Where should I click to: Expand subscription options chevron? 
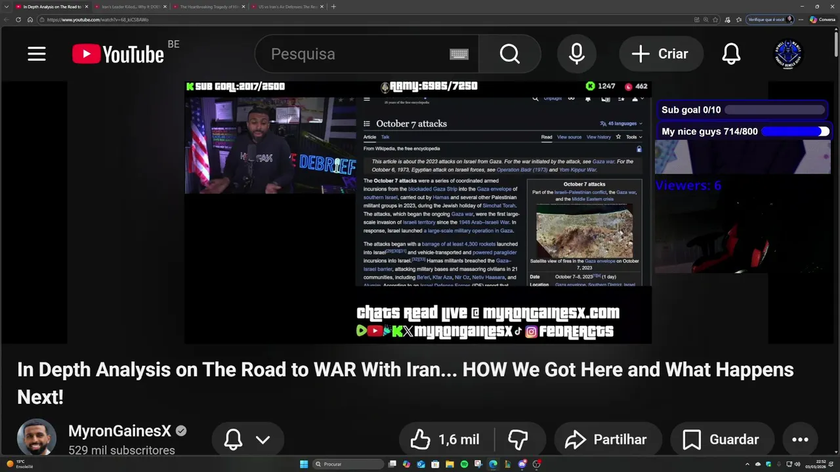pos(262,439)
